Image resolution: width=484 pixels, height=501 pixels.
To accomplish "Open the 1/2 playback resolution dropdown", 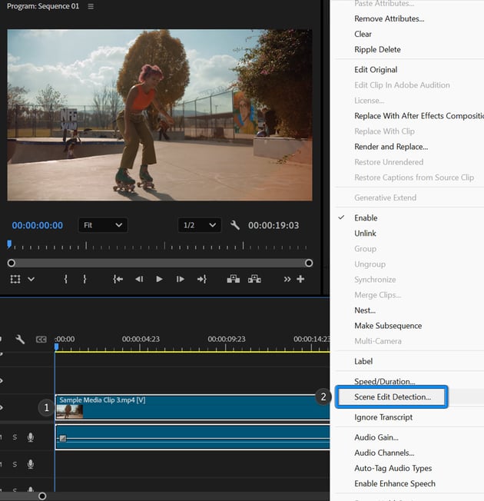I will point(199,225).
